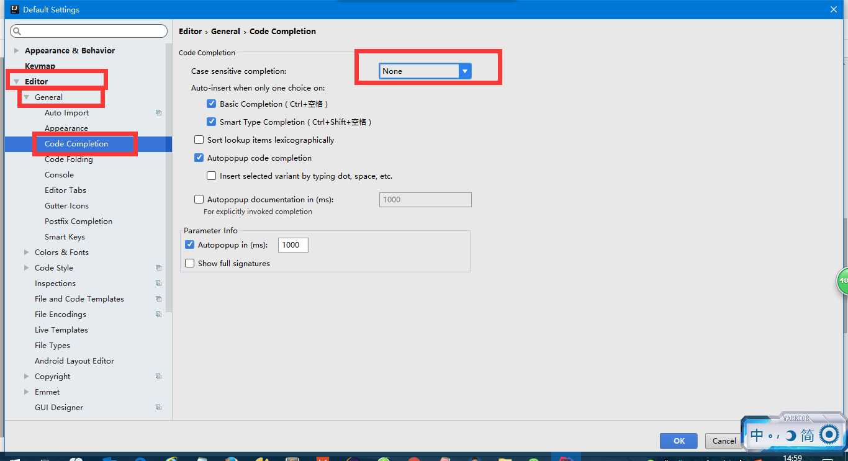This screenshot has height=461, width=848.
Task: Click the project-level icon beside File and Code Templates
Action: pyautogui.click(x=158, y=299)
